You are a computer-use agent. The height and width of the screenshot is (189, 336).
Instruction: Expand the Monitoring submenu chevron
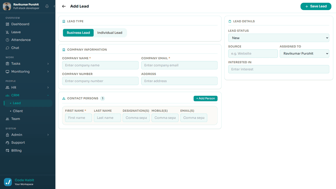[48, 72]
